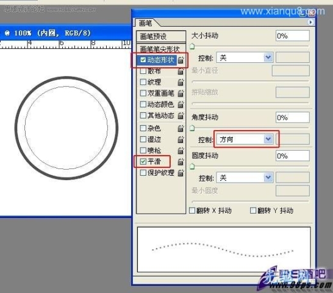Screen dimensions: 333x293
Task: Toggle lock icon for 动态形状
Action: tap(181, 60)
